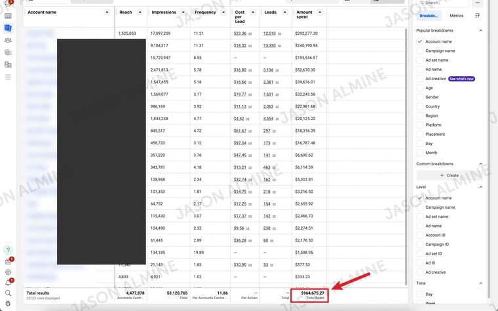The height and width of the screenshot is (311, 498).
Task: Open the Amount spent column dropdown
Action: (320, 12)
